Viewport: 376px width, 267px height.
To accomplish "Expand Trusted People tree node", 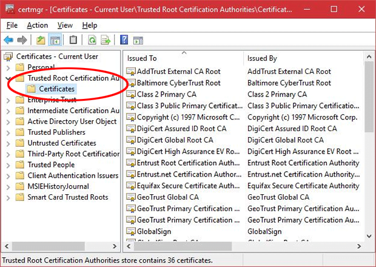I will (8, 165).
